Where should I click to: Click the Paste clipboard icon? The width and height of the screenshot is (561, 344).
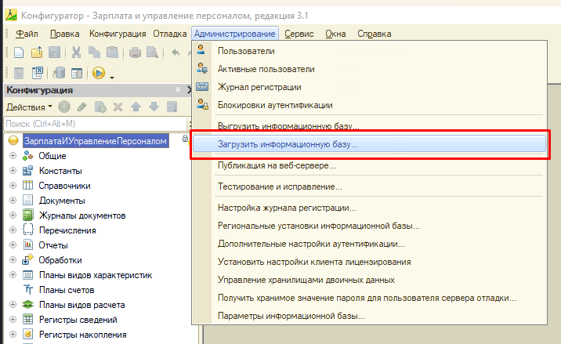[x=112, y=53]
